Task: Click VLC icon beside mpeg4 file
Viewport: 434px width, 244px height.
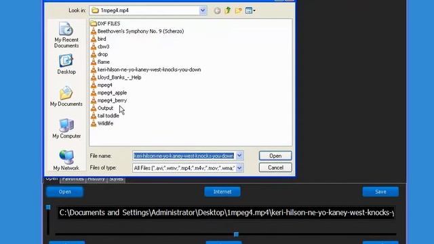Action: (x=94, y=85)
